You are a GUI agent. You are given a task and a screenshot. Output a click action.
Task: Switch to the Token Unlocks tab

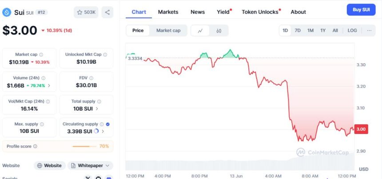tap(260, 12)
